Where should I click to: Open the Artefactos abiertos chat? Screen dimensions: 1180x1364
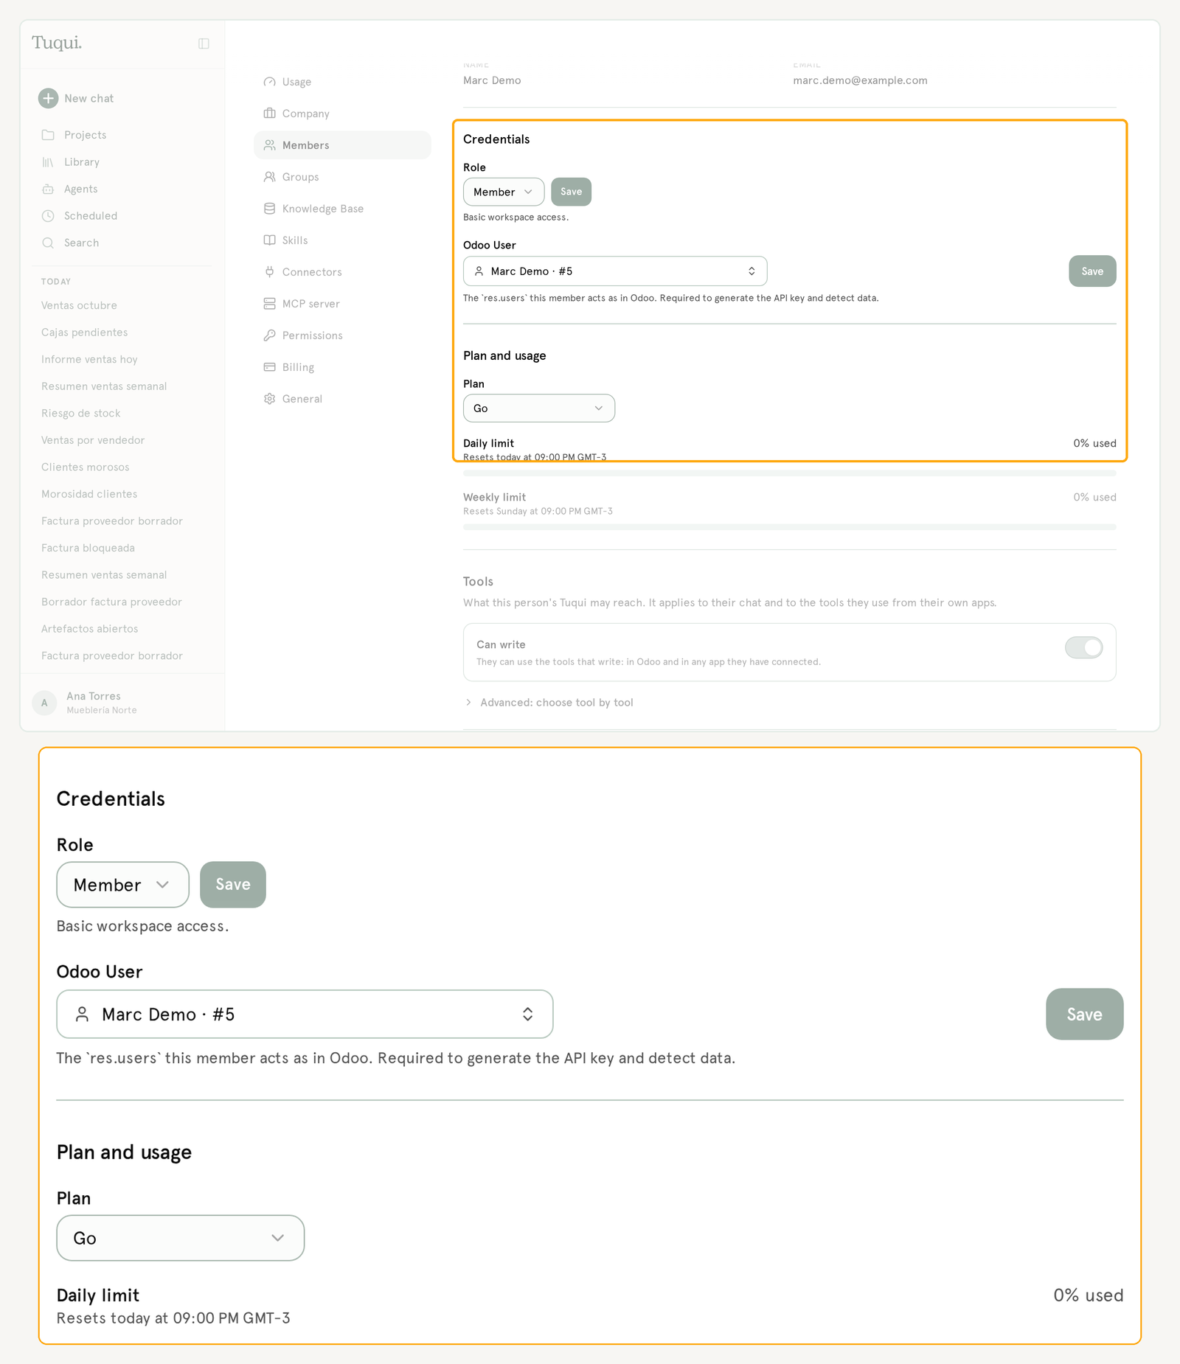pos(90,629)
